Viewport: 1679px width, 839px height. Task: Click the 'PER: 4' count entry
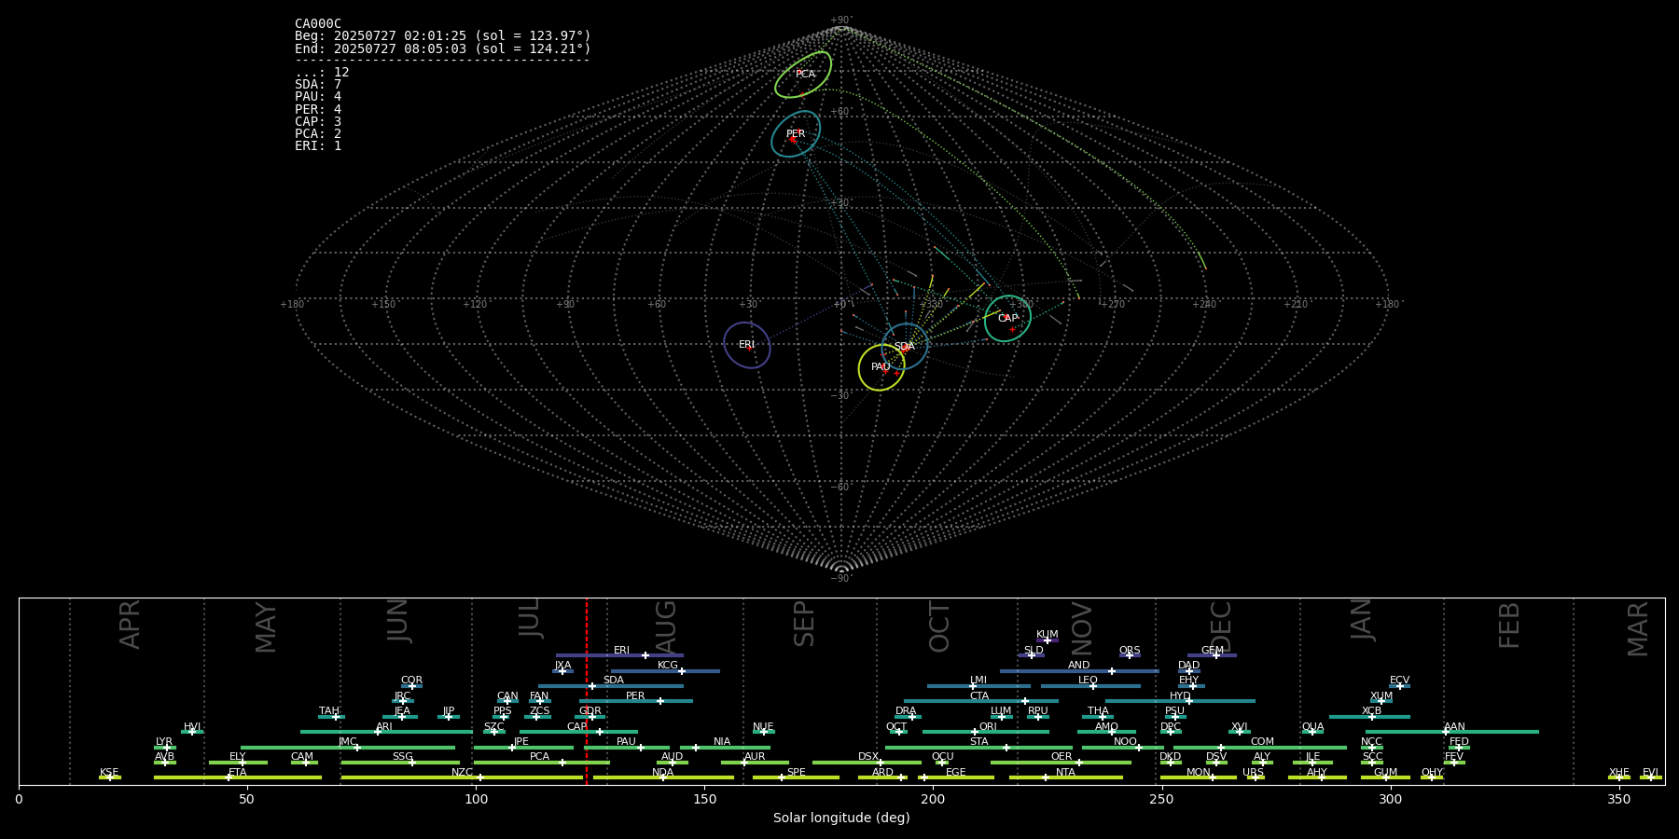coord(318,109)
